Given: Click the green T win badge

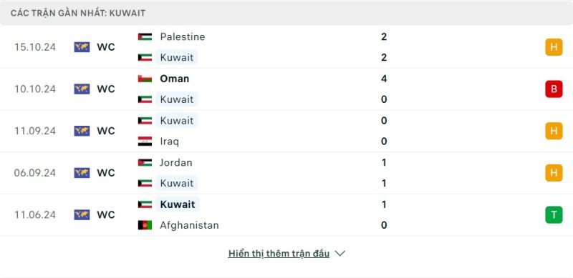Looking at the screenshot, I should point(554,214).
